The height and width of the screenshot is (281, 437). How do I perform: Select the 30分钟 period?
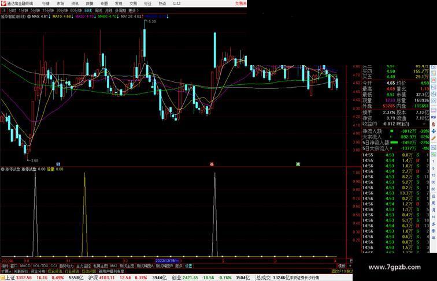pyautogui.click(x=62, y=10)
